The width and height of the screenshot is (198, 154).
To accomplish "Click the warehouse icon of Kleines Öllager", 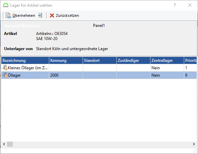I will coord(5,68).
